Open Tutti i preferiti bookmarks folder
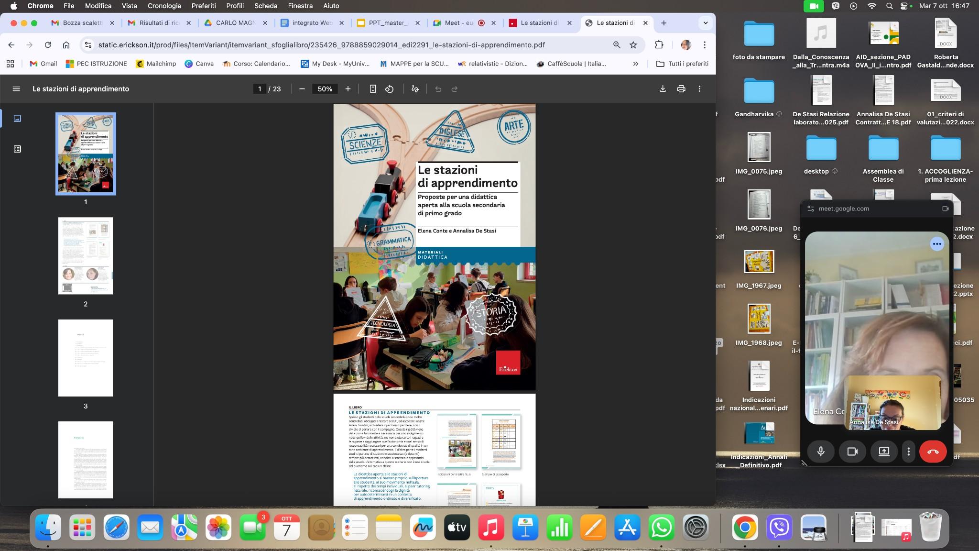979x551 pixels. 682,64
